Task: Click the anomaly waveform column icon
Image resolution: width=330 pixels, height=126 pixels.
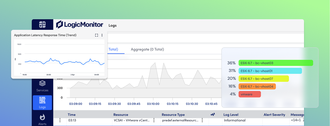Action: tap(213, 114)
